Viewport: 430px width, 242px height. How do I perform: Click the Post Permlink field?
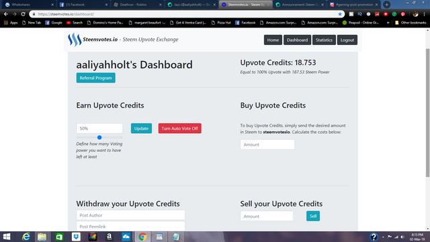tap(130, 227)
